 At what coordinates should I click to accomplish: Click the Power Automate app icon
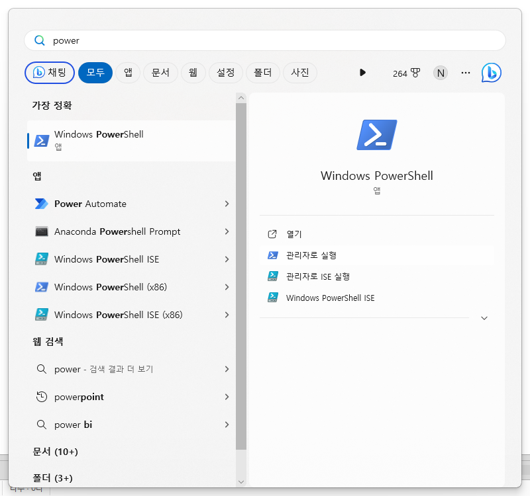coord(42,204)
